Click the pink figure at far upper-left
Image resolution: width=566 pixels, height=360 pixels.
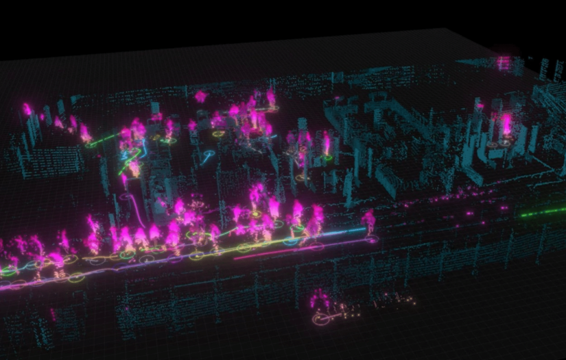tap(27, 109)
